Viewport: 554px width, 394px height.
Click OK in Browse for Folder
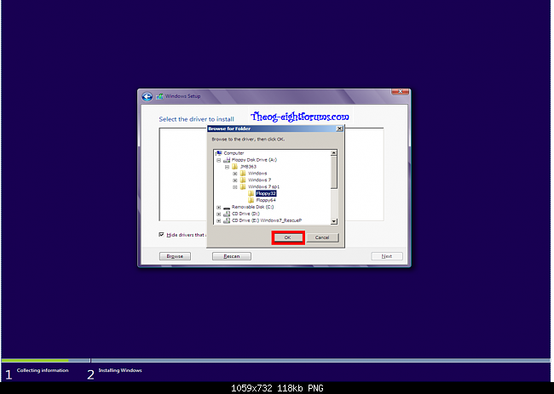pyautogui.click(x=287, y=237)
